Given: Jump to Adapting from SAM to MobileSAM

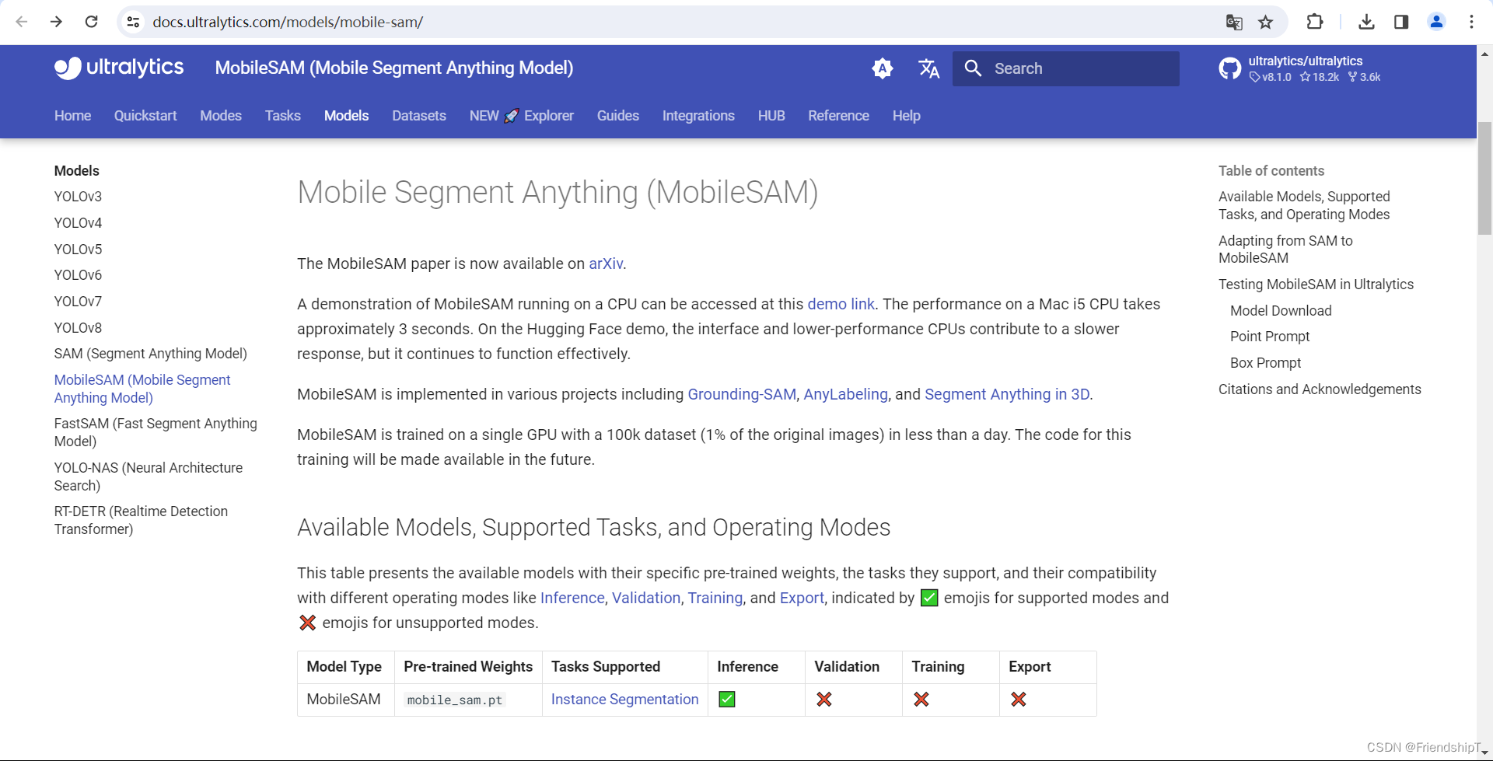Looking at the screenshot, I should point(1285,250).
